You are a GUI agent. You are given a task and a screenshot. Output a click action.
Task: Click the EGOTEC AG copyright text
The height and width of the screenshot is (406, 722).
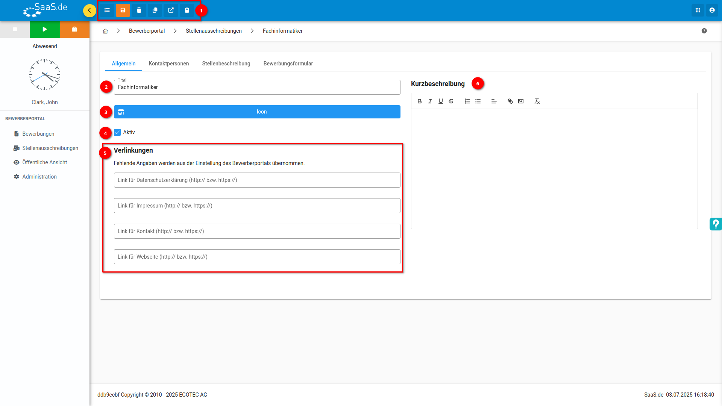pyautogui.click(x=152, y=395)
